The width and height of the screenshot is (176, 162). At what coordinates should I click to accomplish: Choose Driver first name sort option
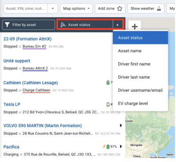(x=140, y=64)
